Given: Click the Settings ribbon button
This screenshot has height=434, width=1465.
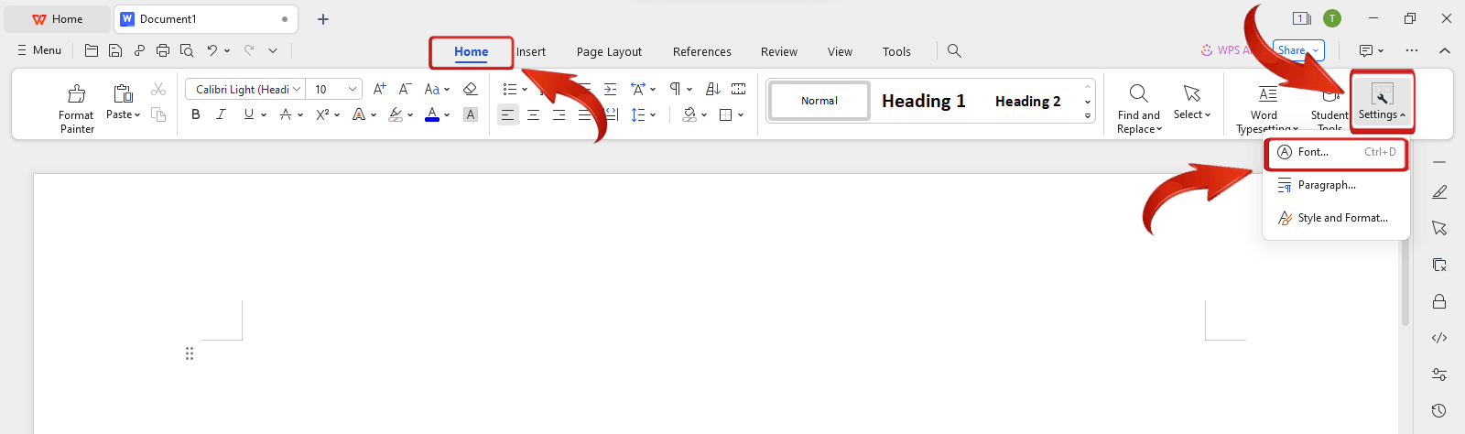Looking at the screenshot, I should click(x=1382, y=102).
